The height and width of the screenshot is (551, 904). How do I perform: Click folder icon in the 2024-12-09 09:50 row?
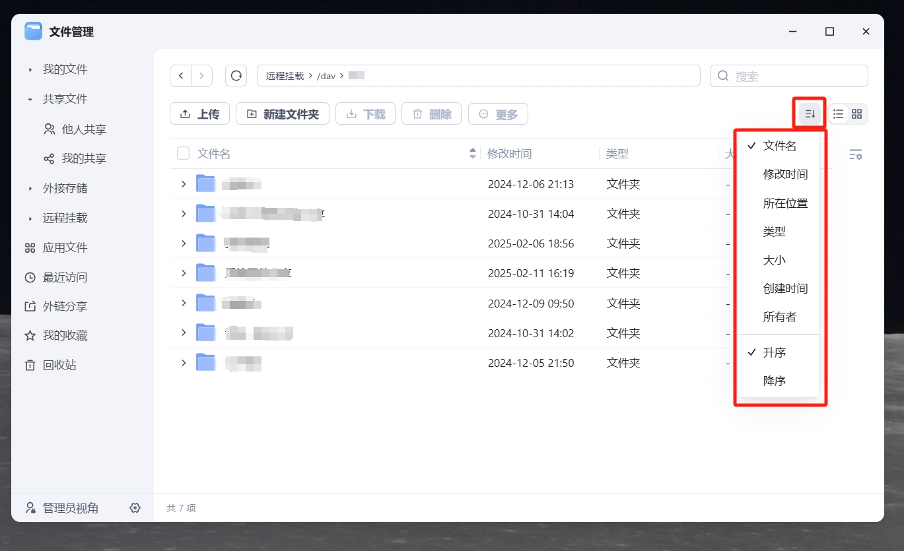point(206,304)
